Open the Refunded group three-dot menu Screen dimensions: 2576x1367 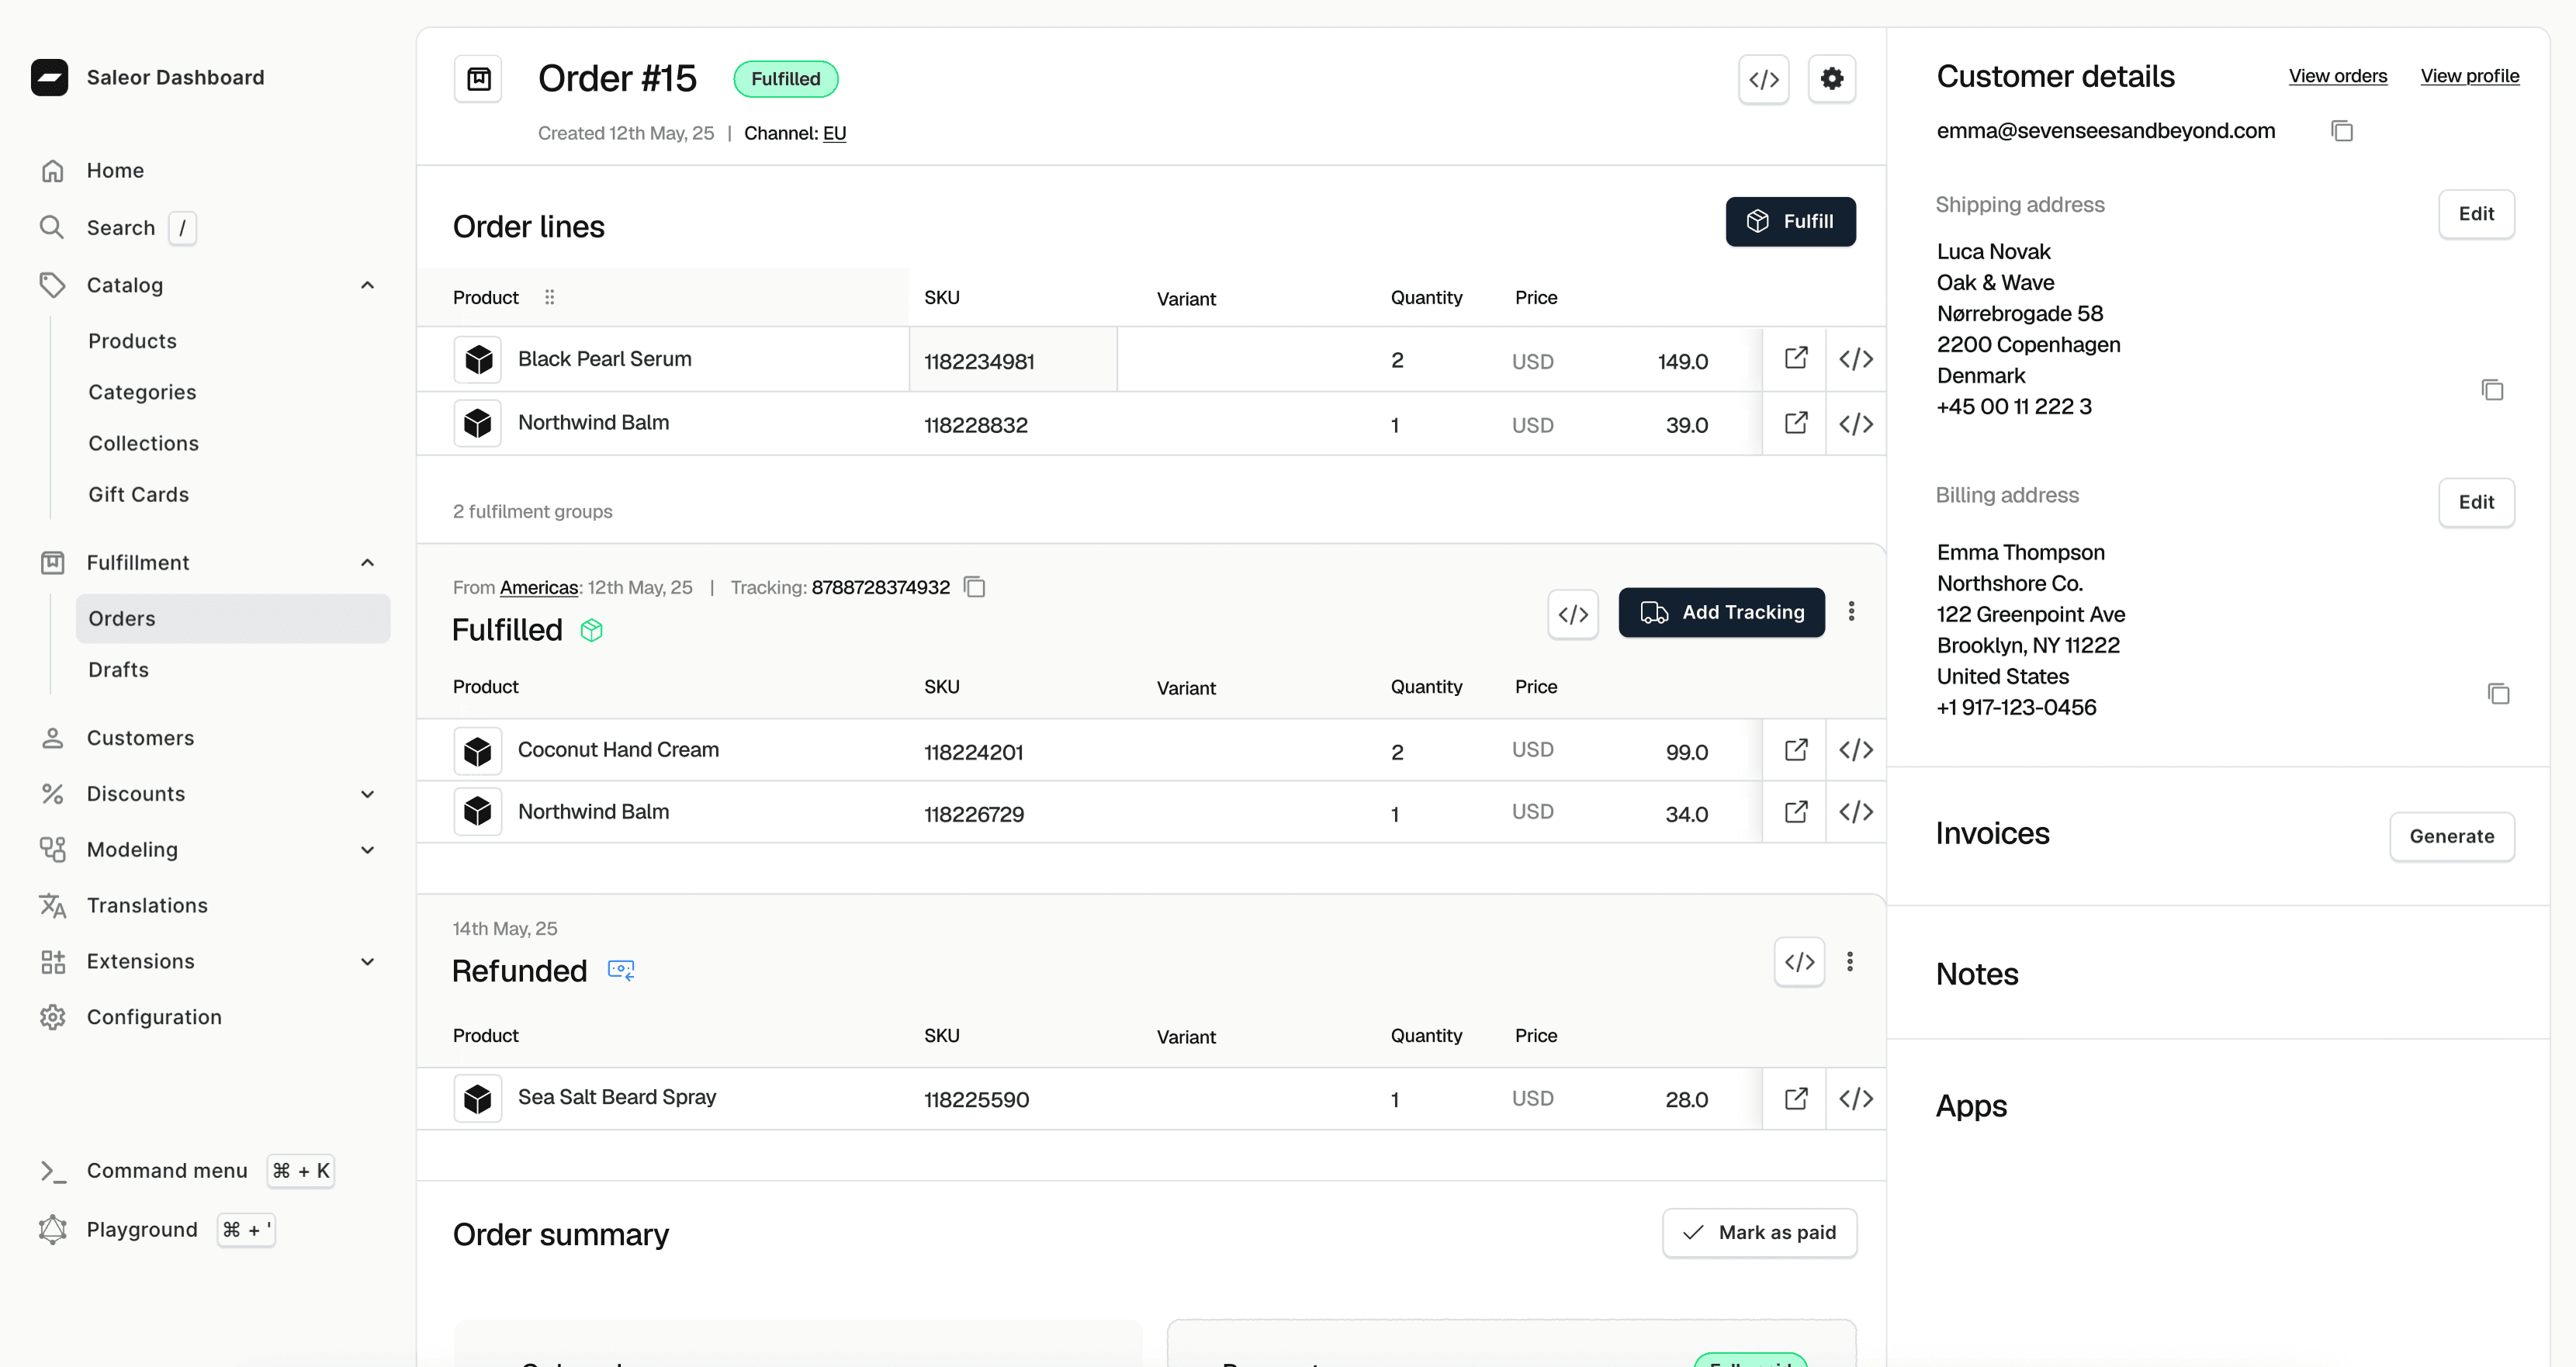coord(1849,962)
